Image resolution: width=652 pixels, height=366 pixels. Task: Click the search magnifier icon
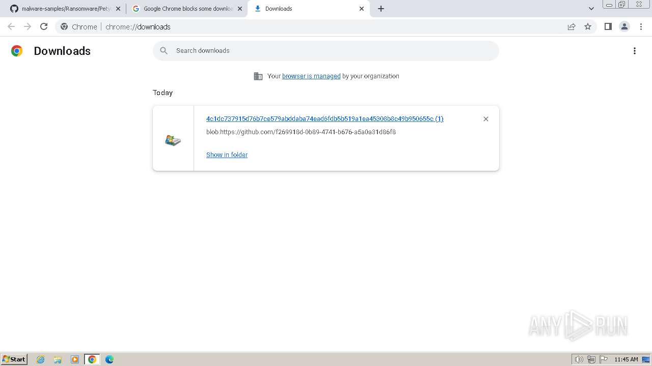pyautogui.click(x=164, y=51)
